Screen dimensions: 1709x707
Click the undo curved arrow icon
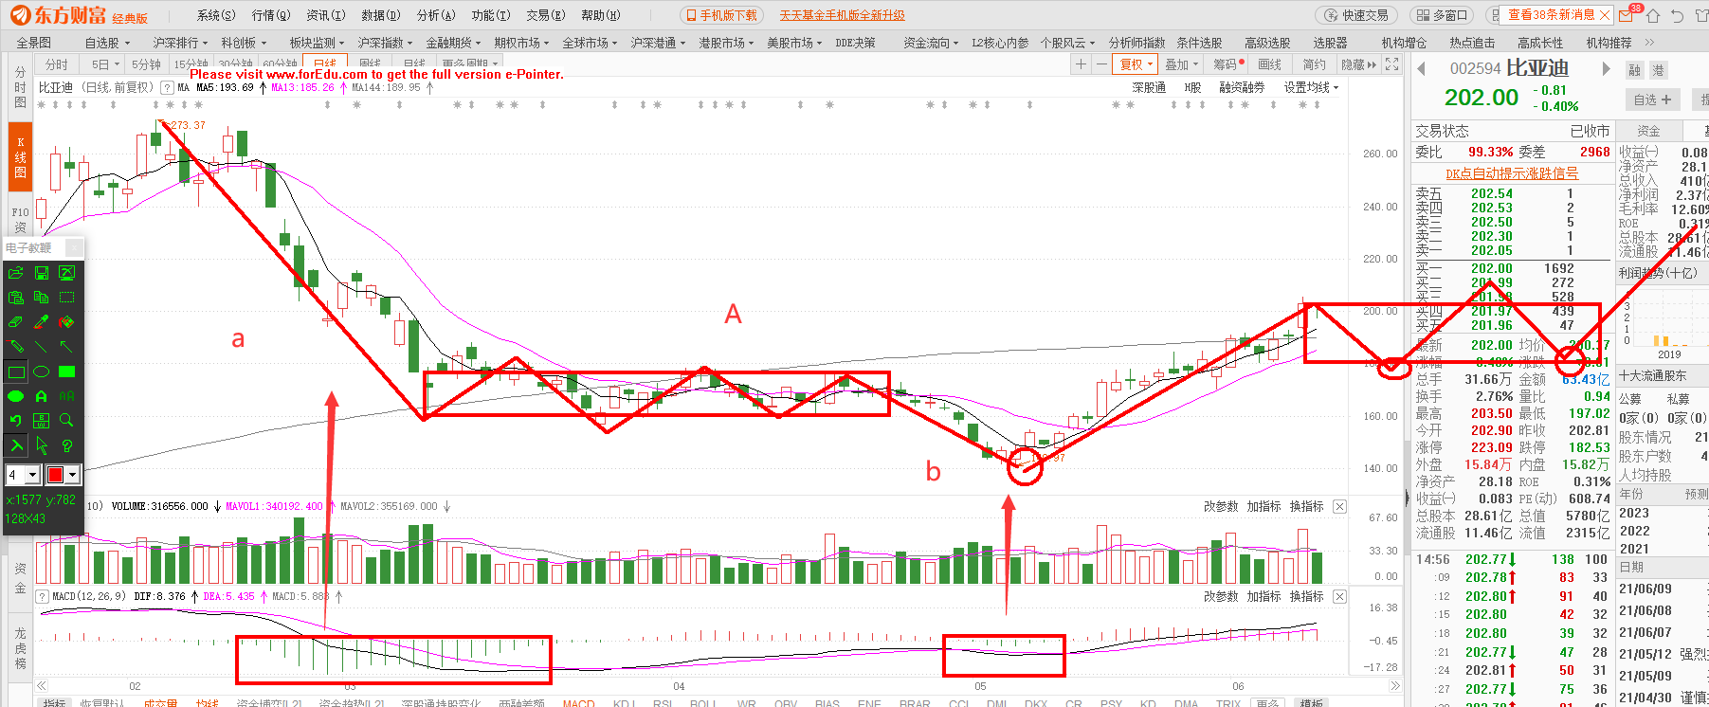pos(16,421)
